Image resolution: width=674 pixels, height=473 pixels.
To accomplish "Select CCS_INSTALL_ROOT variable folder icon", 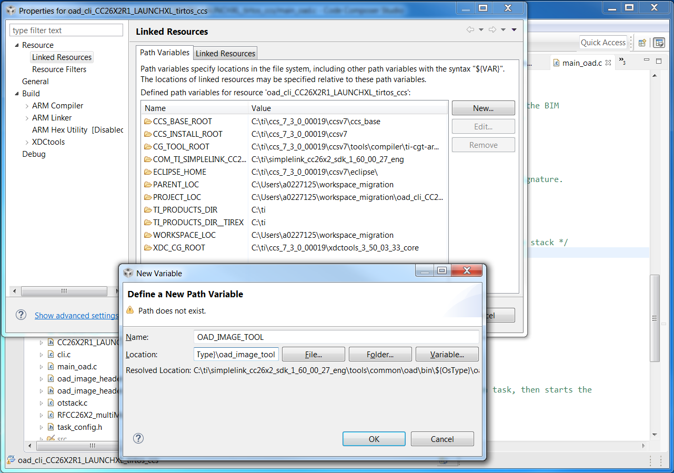I will pyautogui.click(x=147, y=134).
